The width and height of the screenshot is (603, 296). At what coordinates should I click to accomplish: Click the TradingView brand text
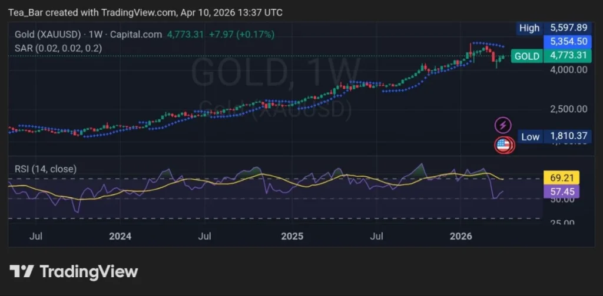[88, 271]
